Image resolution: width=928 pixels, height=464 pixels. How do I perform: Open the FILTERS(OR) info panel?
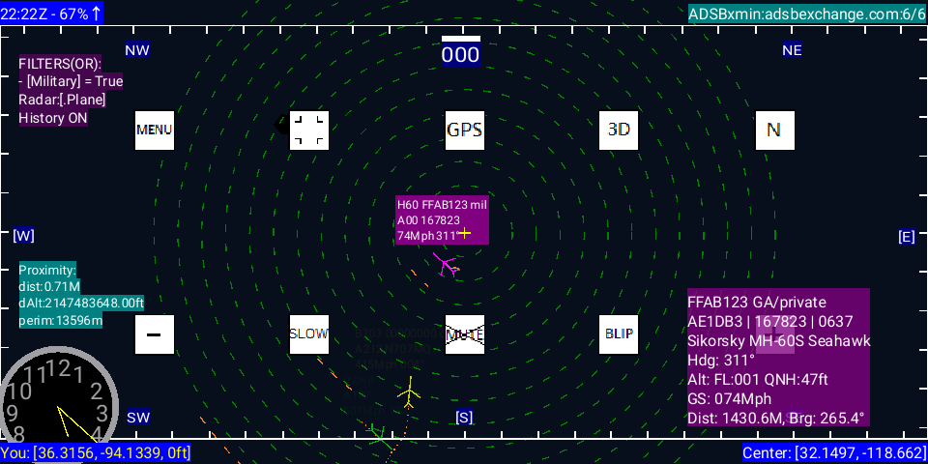tap(71, 90)
